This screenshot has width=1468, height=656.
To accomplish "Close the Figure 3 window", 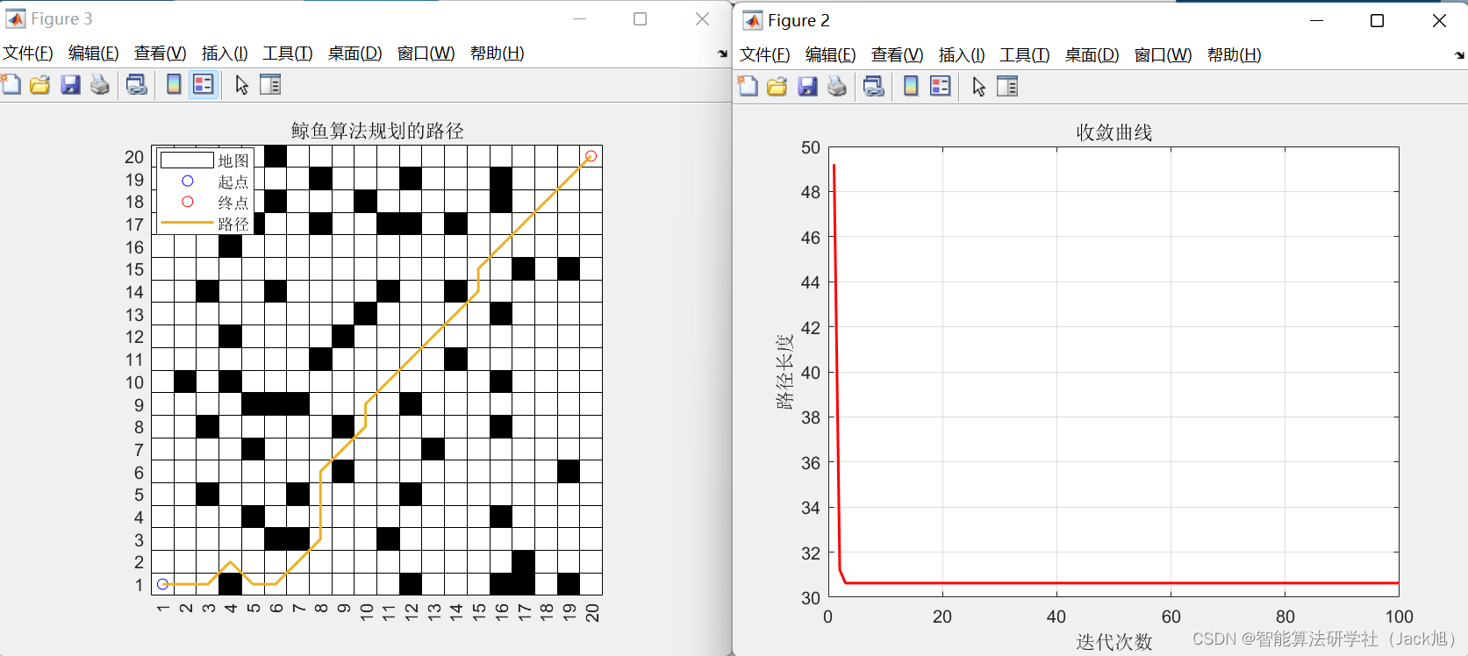I will pyautogui.click(x=702, y=18).
